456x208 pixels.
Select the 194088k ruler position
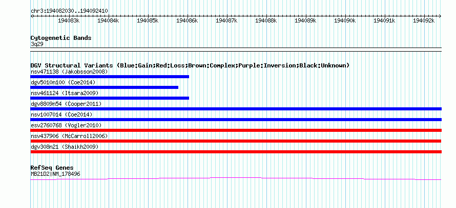[266, 20]
